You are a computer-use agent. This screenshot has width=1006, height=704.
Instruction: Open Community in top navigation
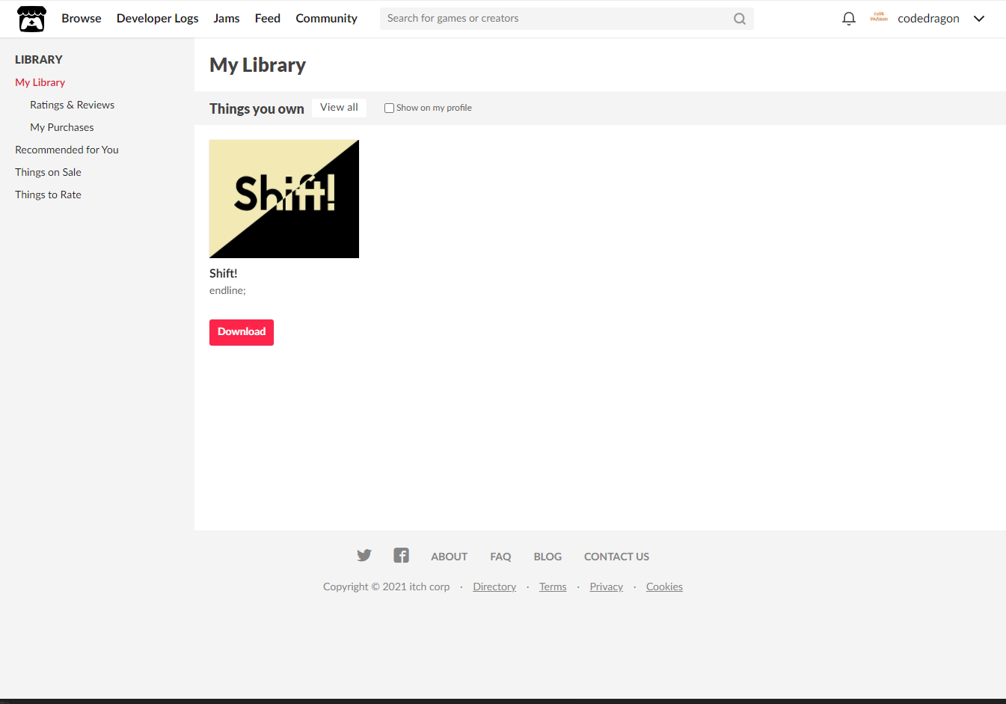pos(327,18)
